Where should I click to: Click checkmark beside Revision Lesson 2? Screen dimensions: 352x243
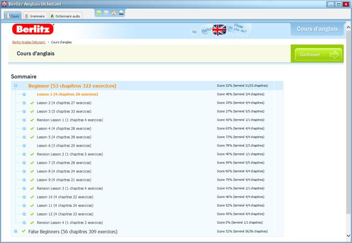(32, 154)
